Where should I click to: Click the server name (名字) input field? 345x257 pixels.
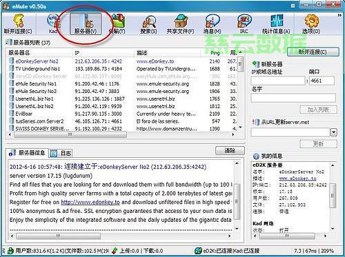pyautogui.click(x=293, y=98)
